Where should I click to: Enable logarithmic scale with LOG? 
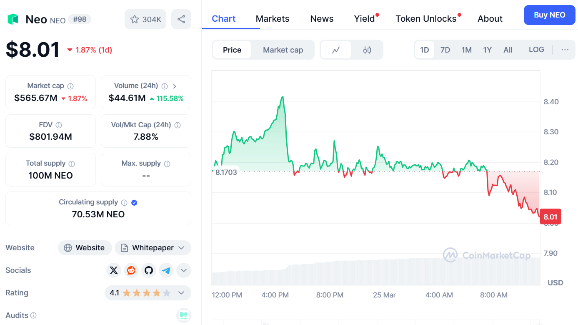click(536, 49)
